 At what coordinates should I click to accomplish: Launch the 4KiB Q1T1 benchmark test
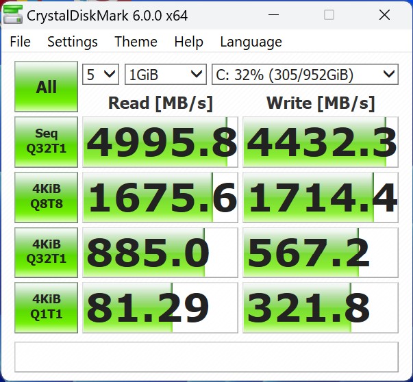click(x=47, y=307)
